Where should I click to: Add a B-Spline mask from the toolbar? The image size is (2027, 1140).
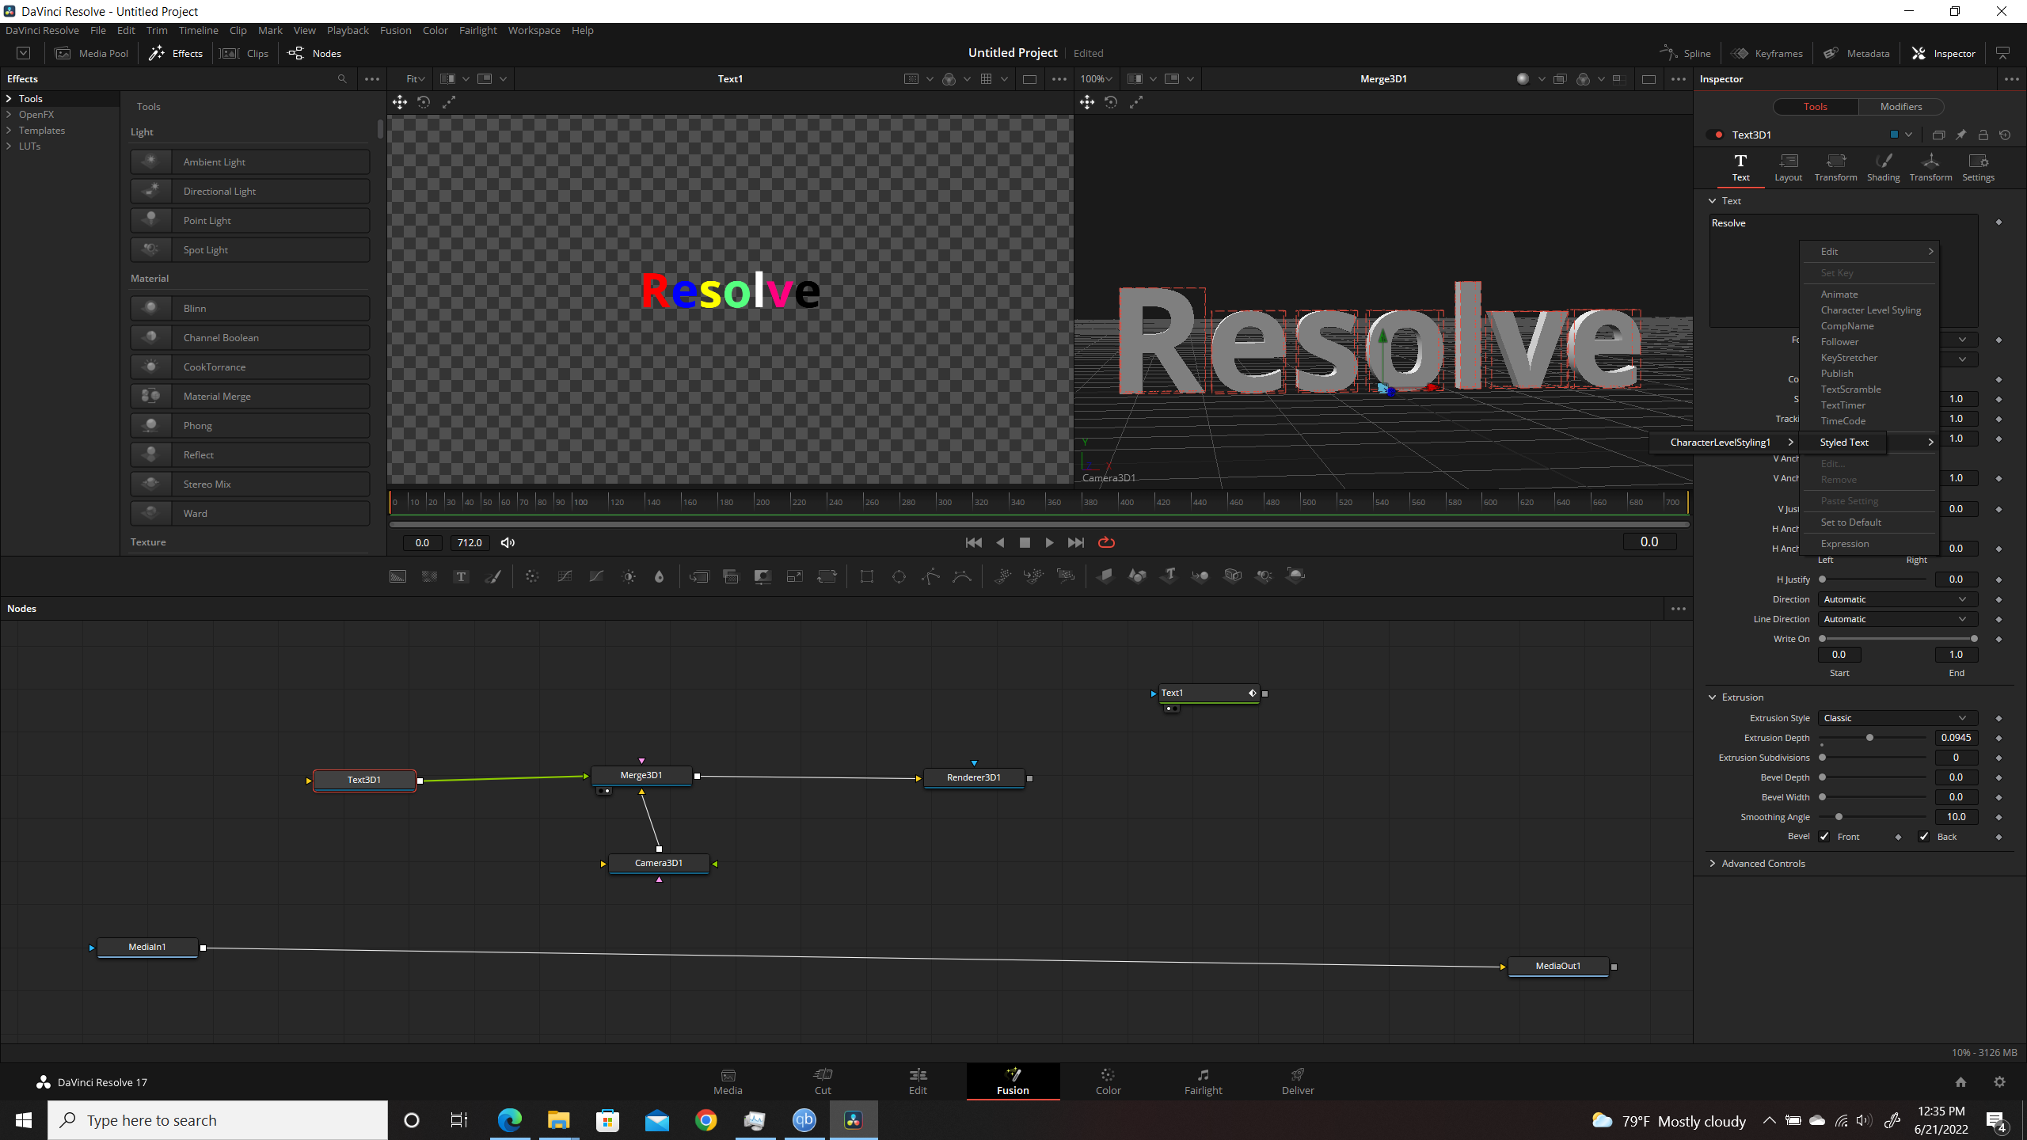pyautogui.click(x=962, y=576)
